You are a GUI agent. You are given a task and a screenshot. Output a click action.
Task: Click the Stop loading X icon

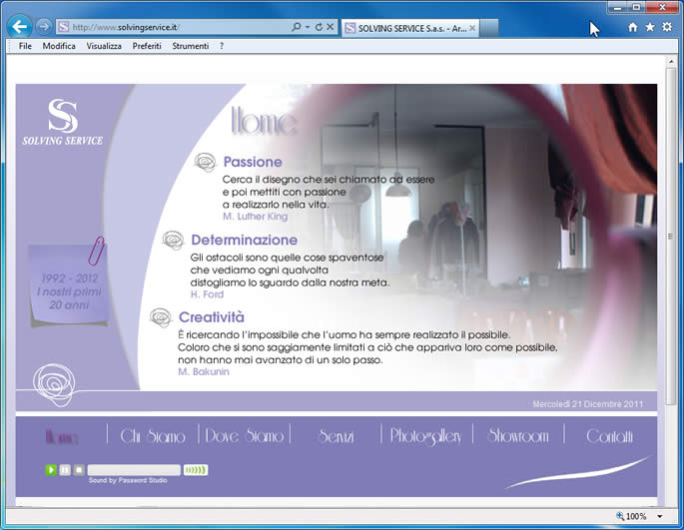coord(331,28)
